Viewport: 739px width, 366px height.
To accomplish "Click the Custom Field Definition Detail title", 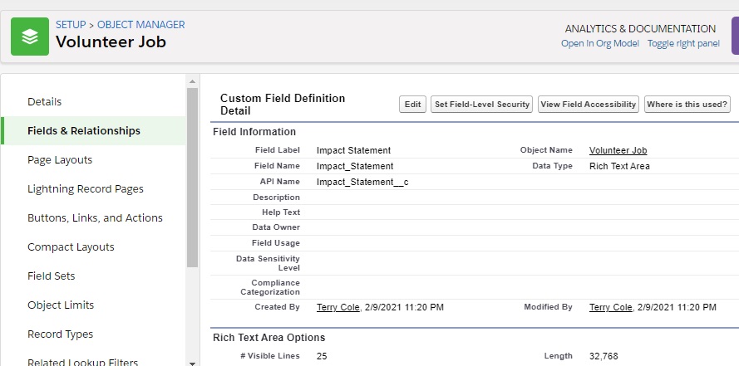I will tap(283, 105).
